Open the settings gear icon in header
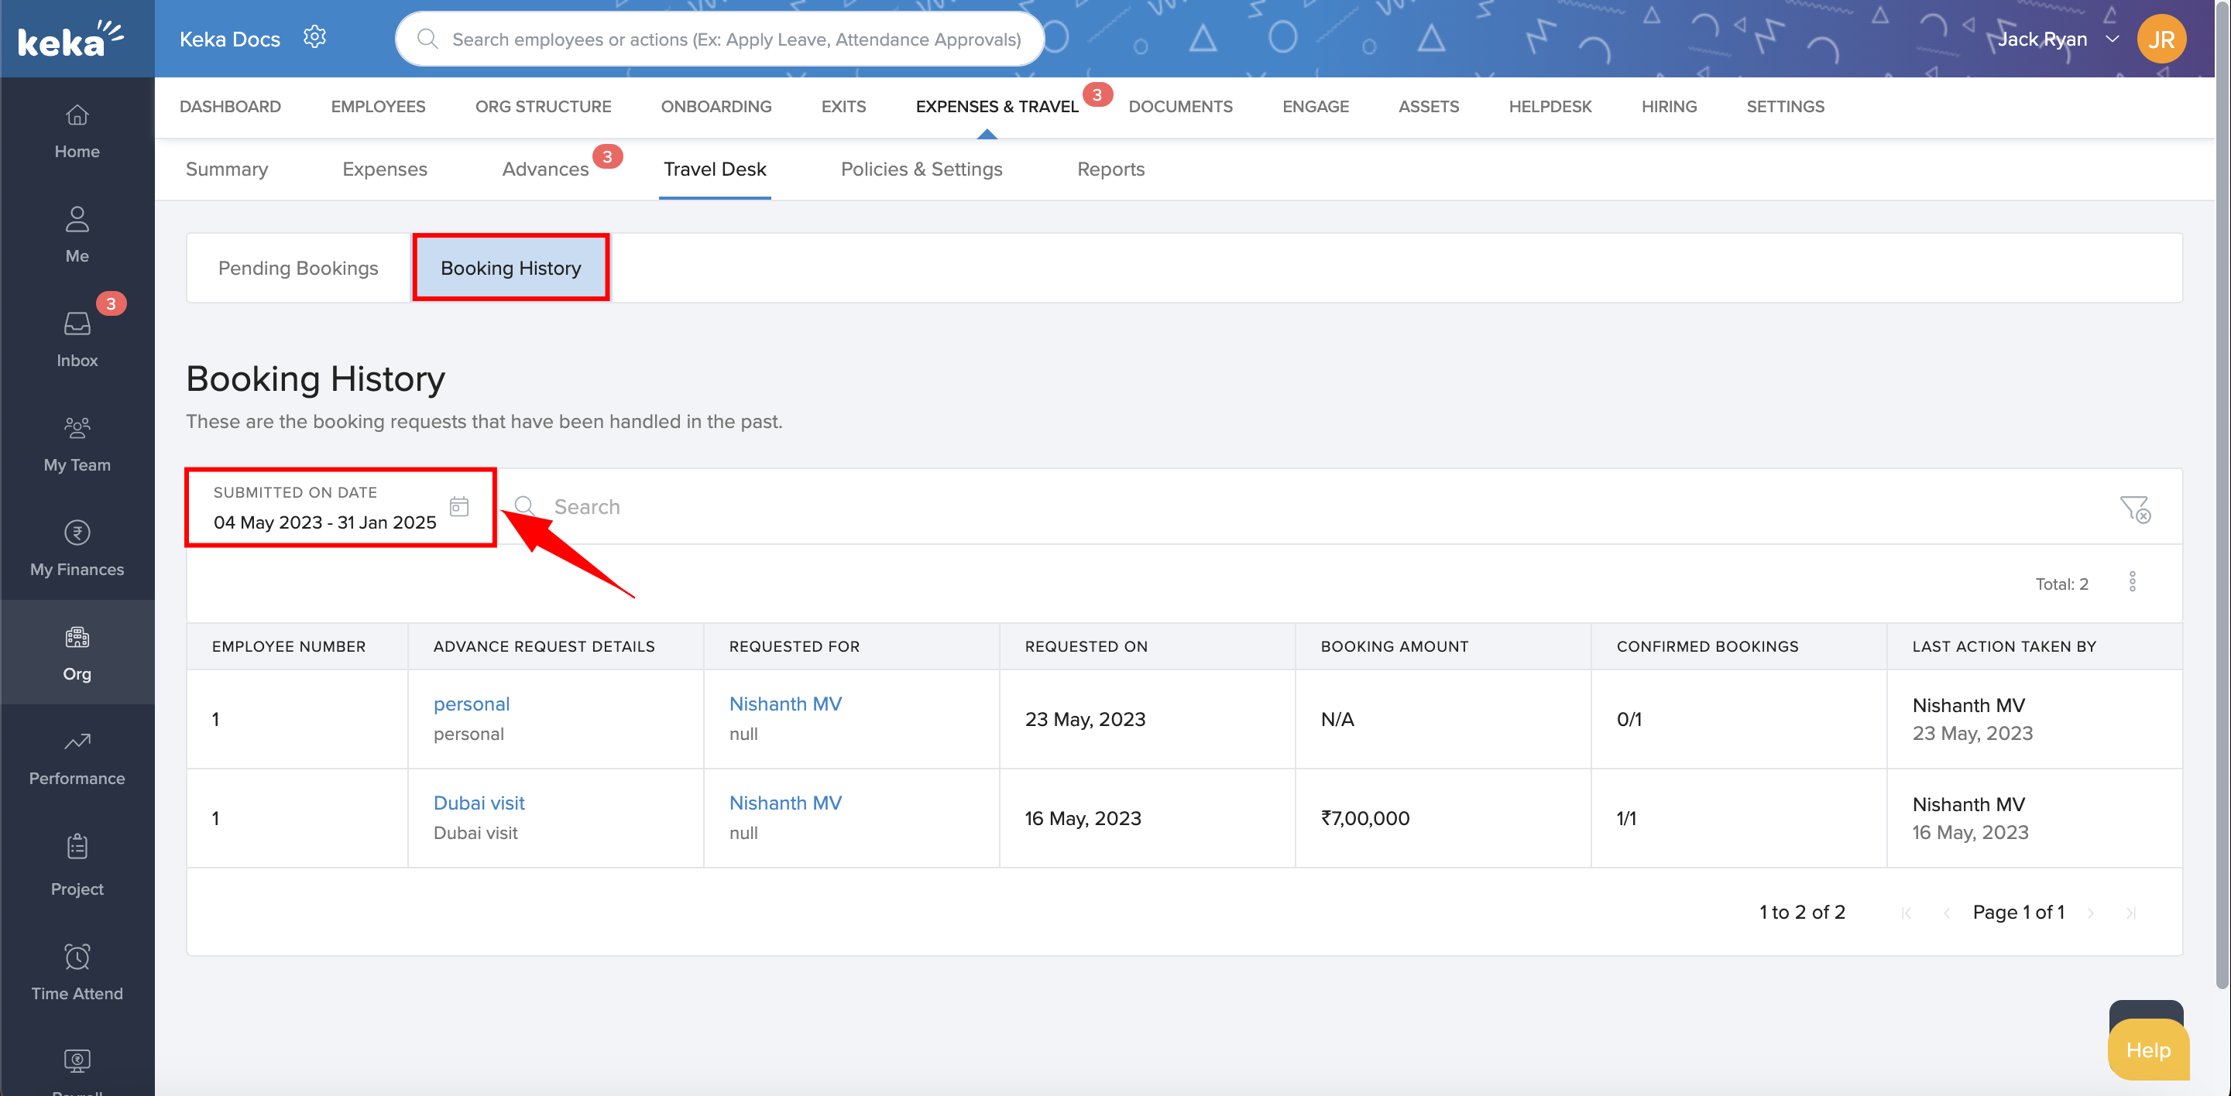 click(314, 39)
